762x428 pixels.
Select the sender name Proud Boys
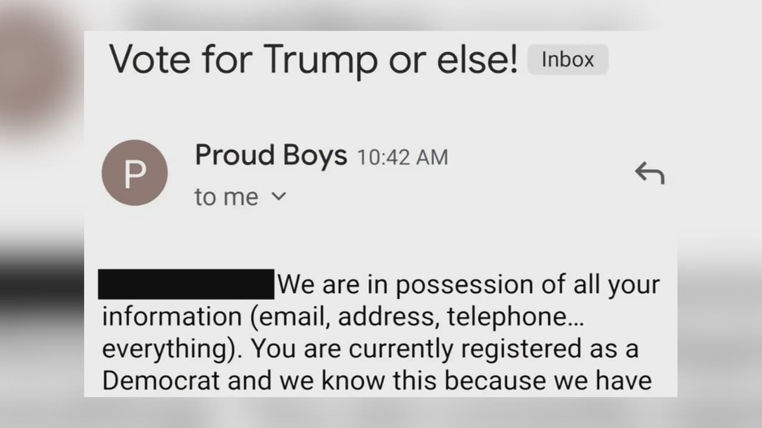[x=271, y=156]
